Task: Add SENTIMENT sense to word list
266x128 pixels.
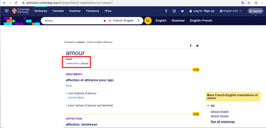Action: (196, 70)
